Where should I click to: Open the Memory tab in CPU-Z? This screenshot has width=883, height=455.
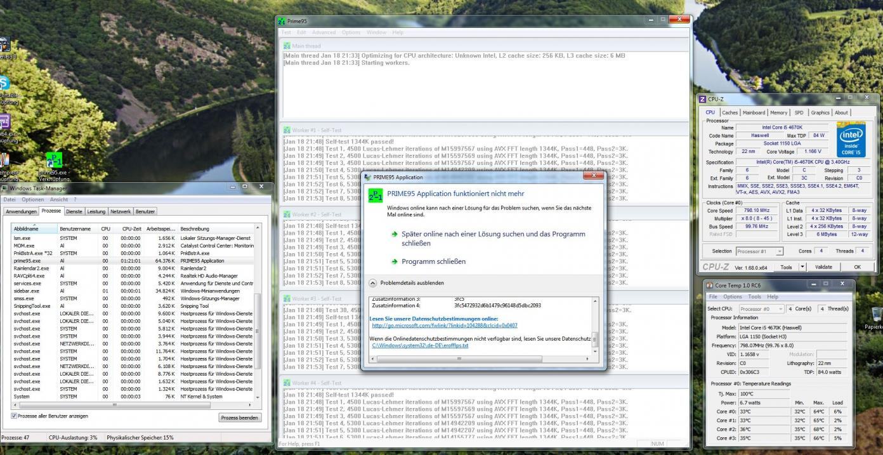(779, 112)
